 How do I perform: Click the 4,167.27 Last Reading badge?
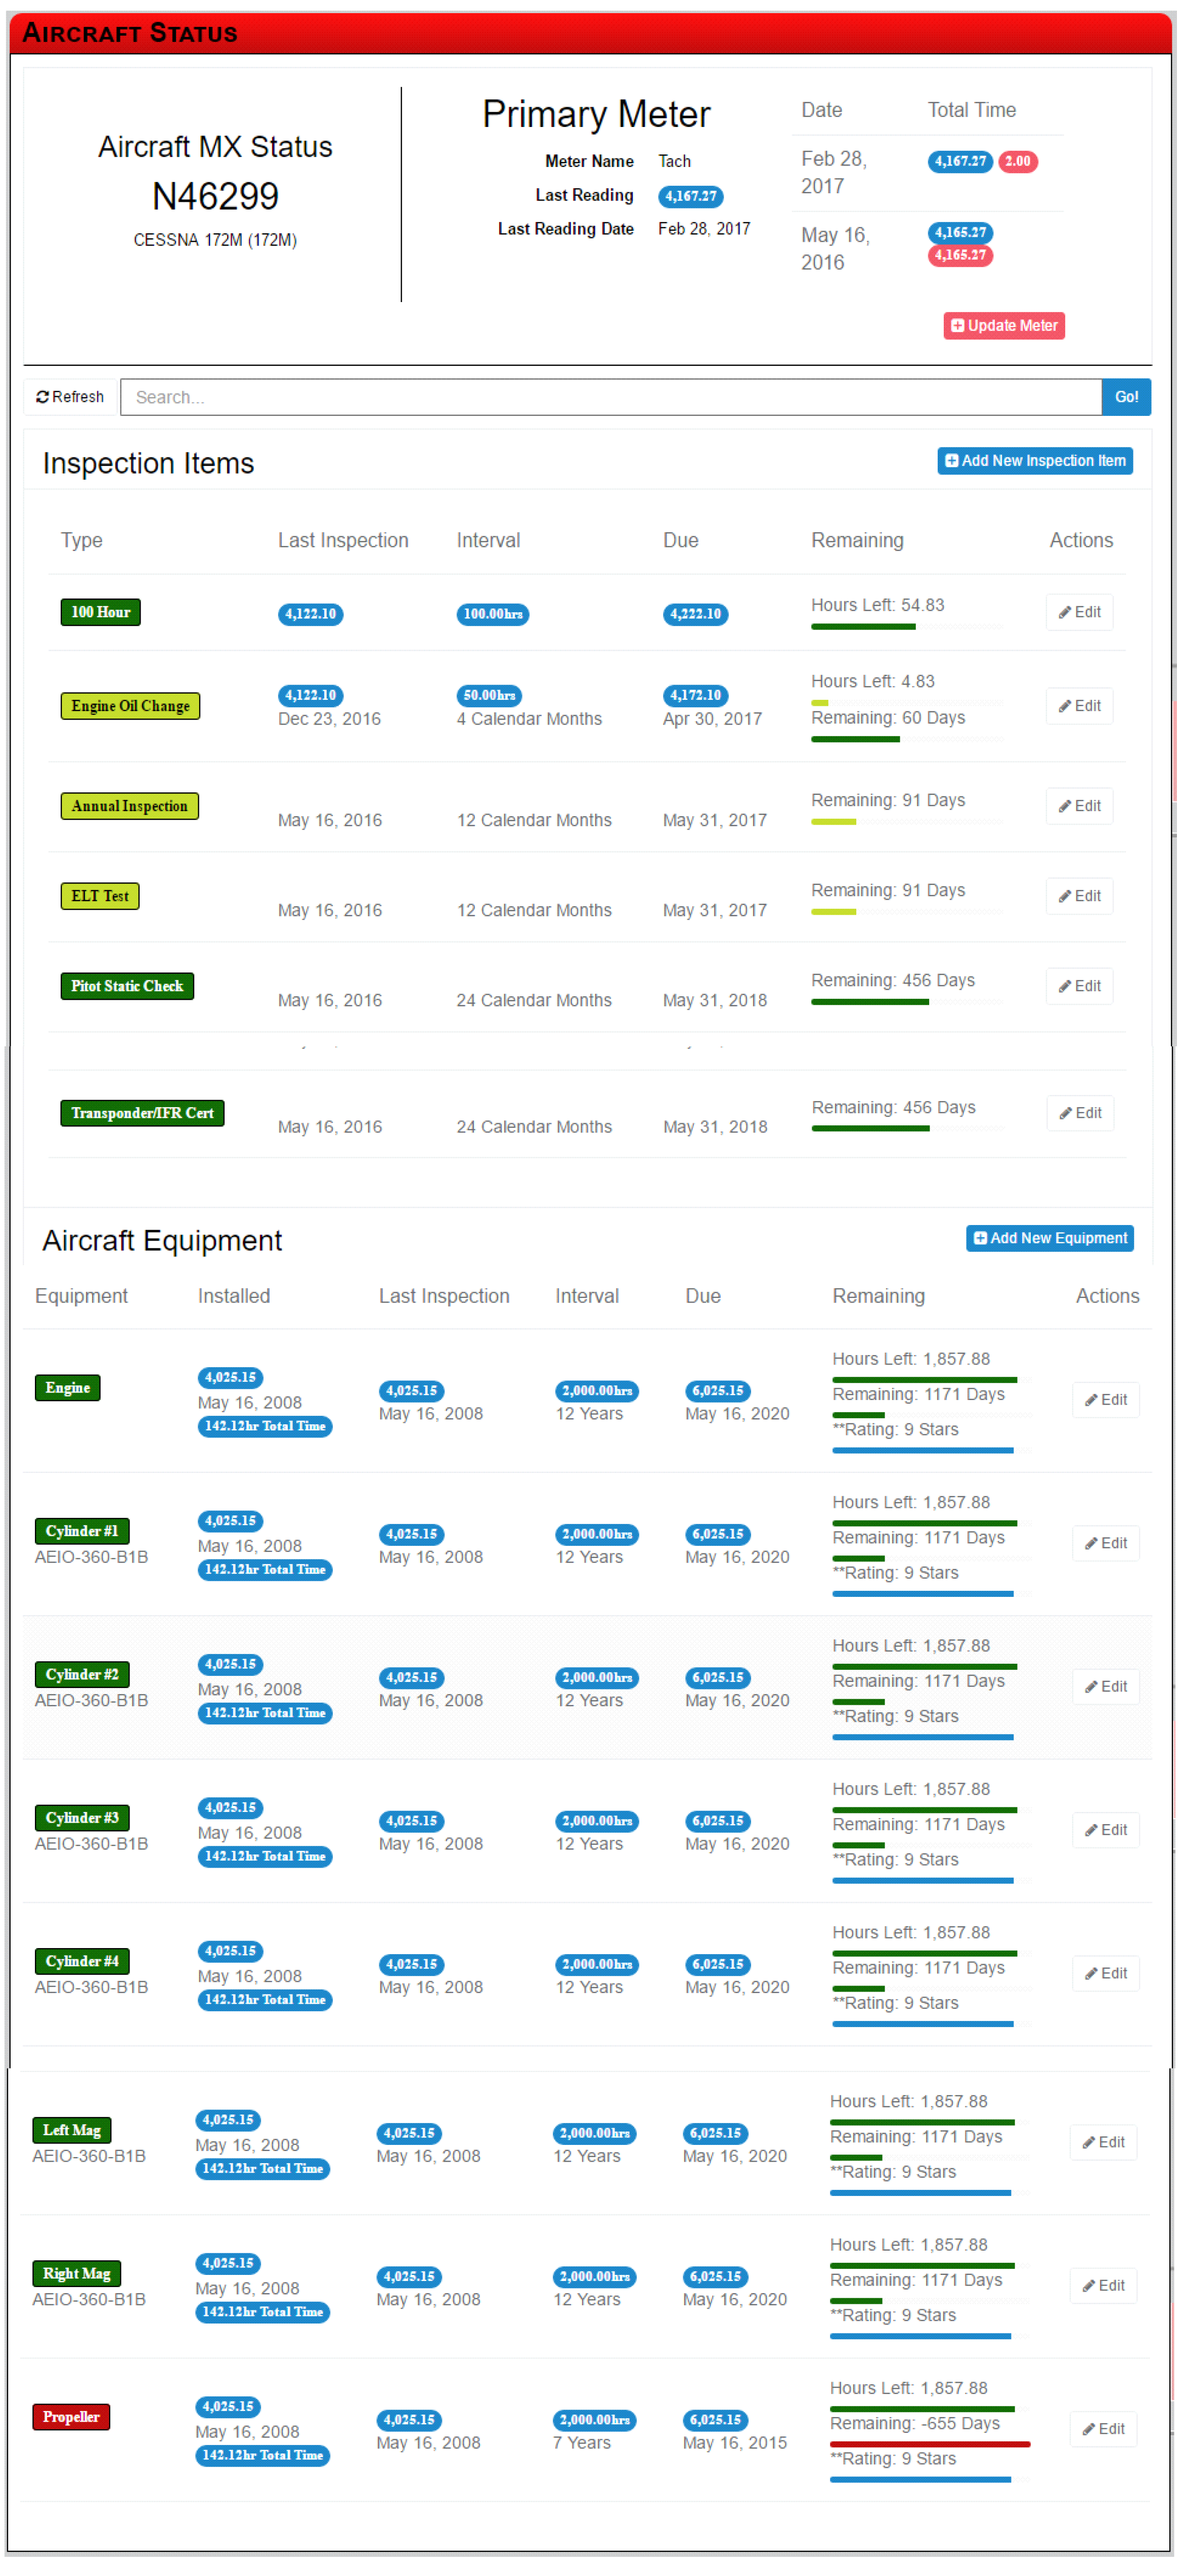690,196
